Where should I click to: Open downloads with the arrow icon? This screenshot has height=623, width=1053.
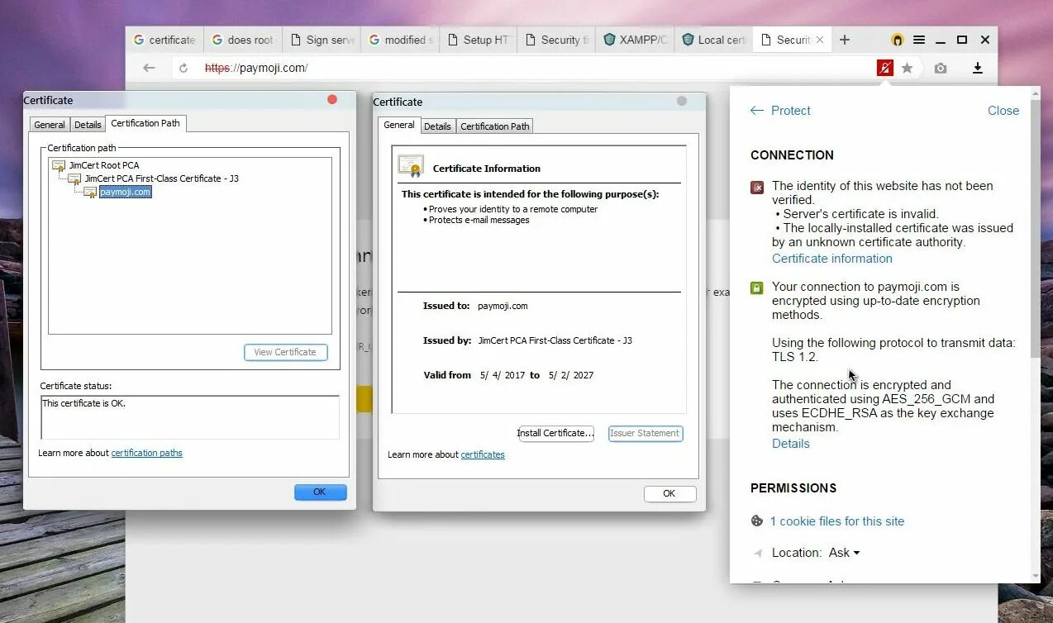[x=977, y=68]
